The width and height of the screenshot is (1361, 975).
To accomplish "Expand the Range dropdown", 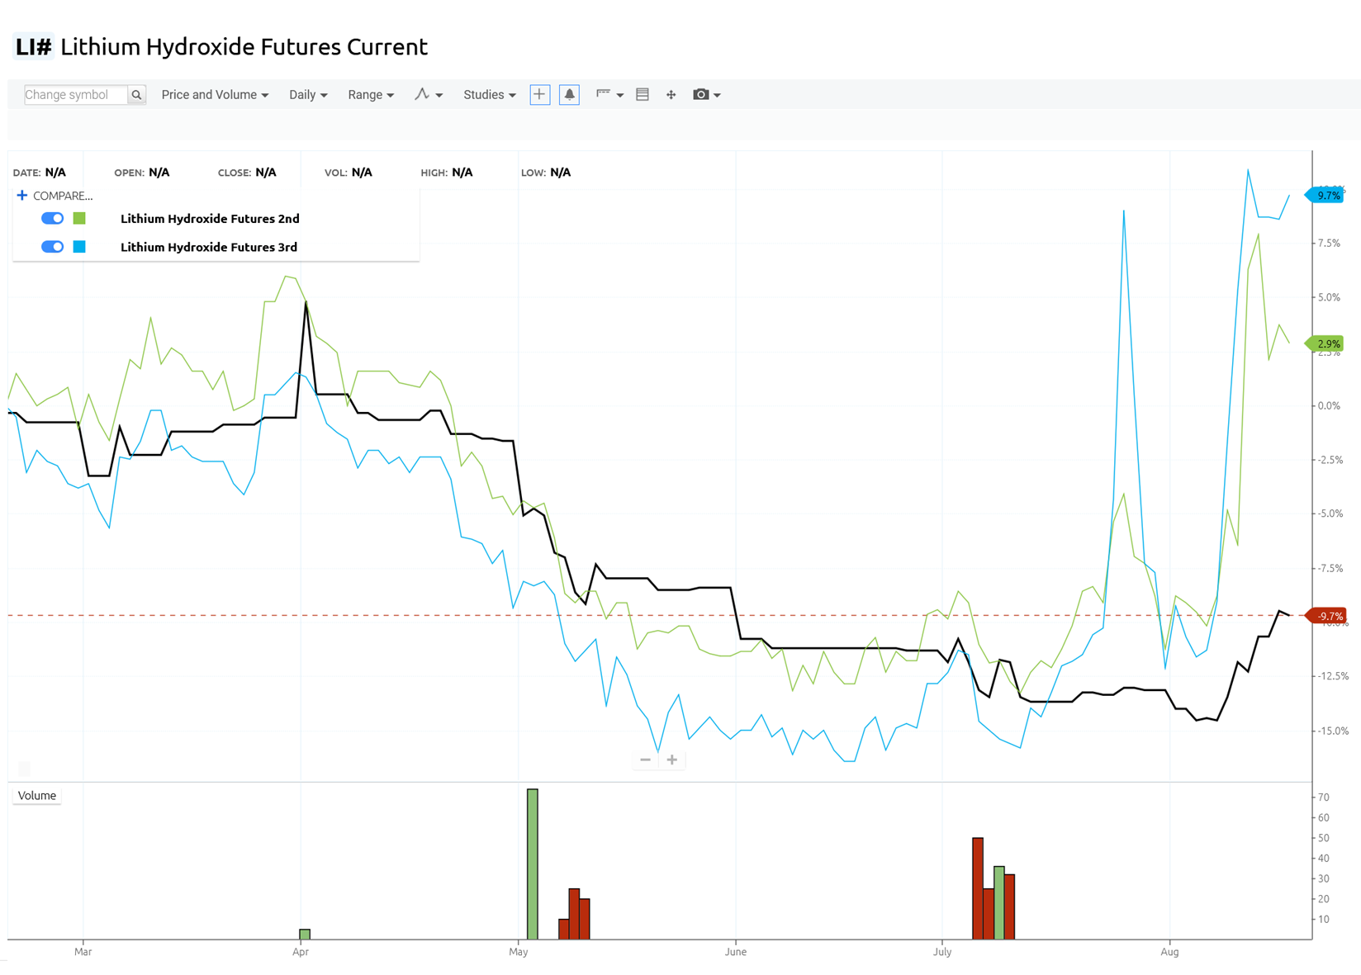I will tap(370, 95).
